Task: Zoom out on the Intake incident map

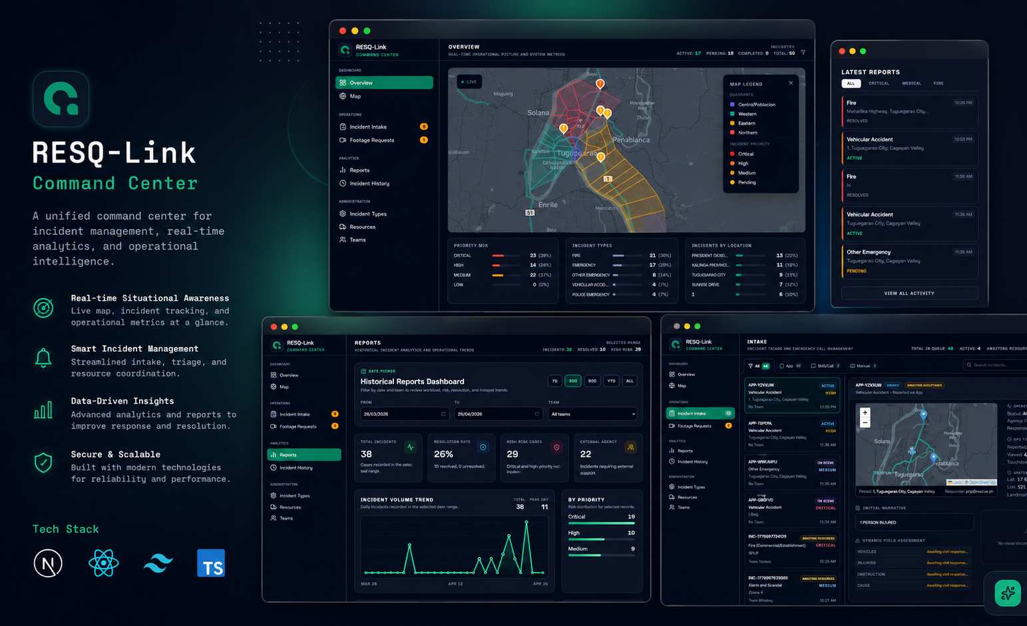Action: [865, 423]
